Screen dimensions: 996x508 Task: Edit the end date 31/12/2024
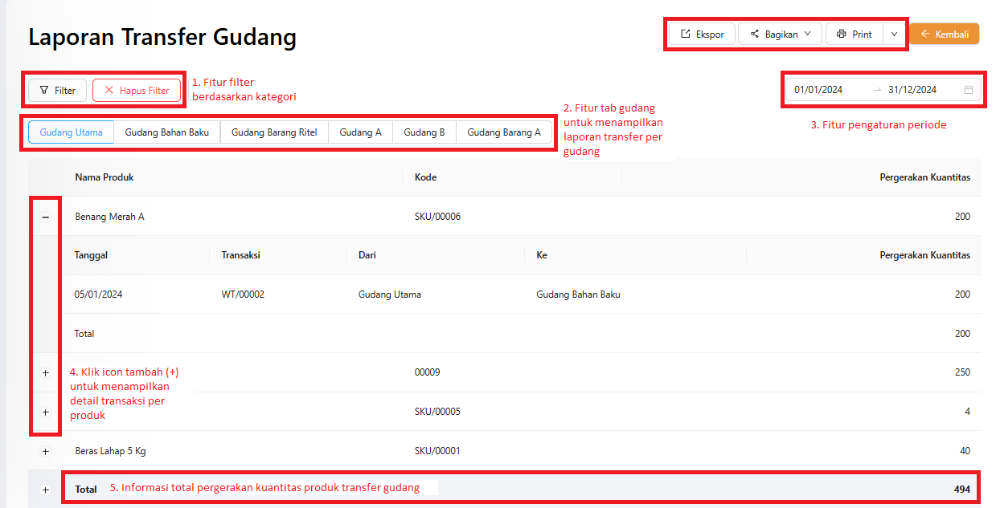[912, 90]
